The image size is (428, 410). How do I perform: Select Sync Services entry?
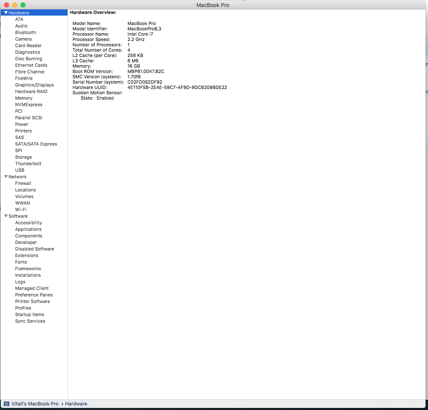click(30, 321)
